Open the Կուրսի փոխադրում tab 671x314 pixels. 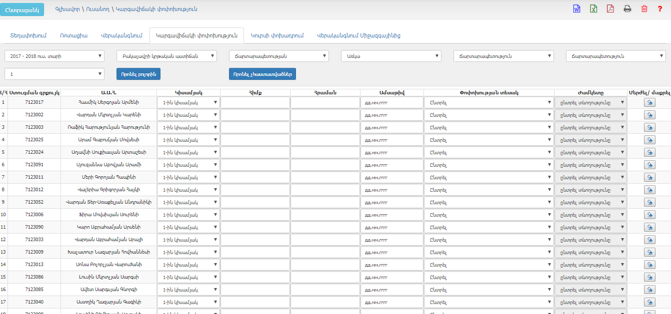pyautogui.click(x=277, y=35)
